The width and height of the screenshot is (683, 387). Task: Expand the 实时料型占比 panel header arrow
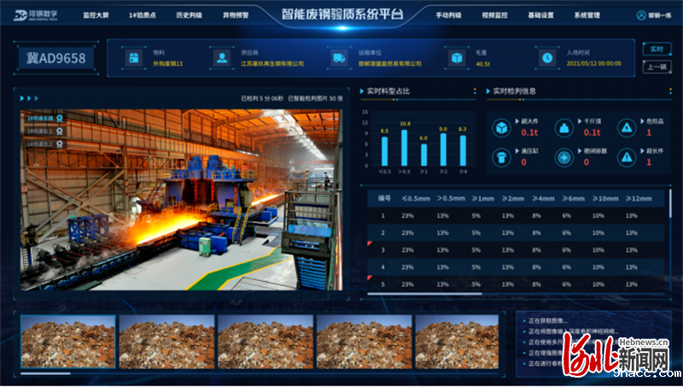tap(362, 91)
